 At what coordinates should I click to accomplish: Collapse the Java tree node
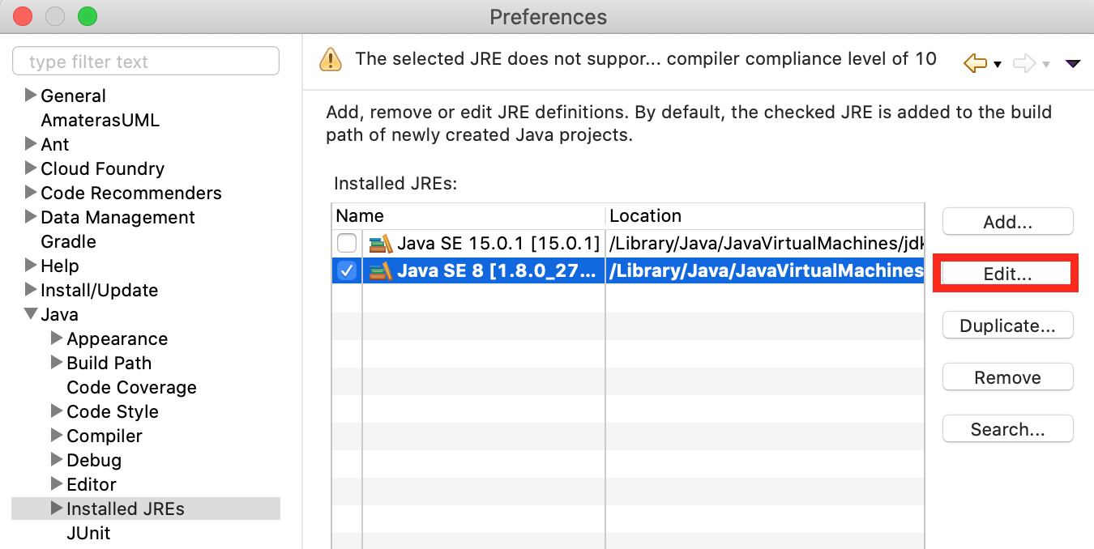click(31, 314)
